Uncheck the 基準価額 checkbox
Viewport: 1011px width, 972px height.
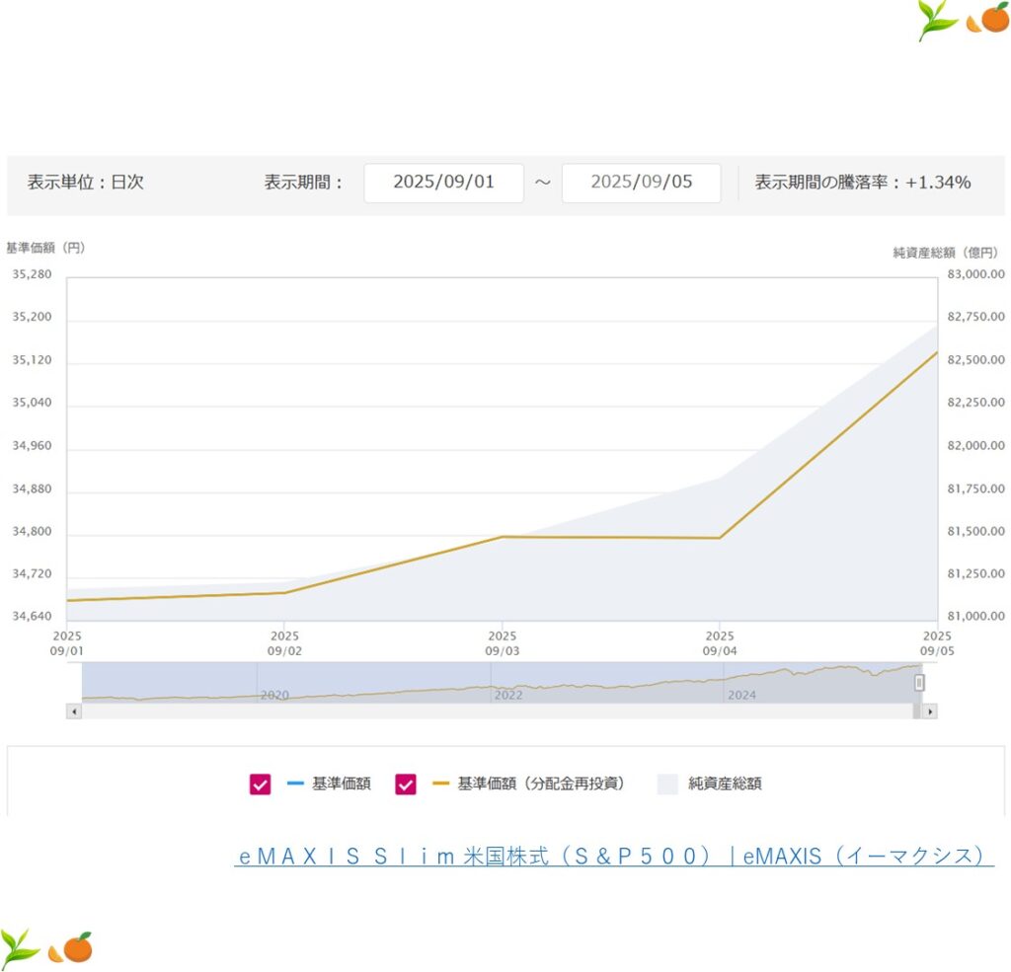[261, 785]
